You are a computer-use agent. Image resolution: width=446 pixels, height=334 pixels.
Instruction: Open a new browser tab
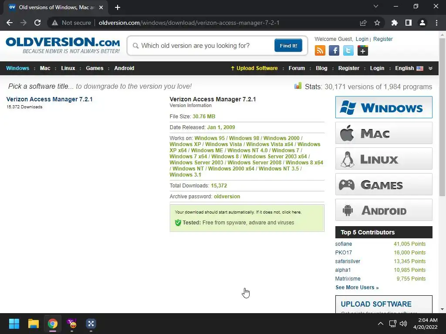tap(118, 7)
